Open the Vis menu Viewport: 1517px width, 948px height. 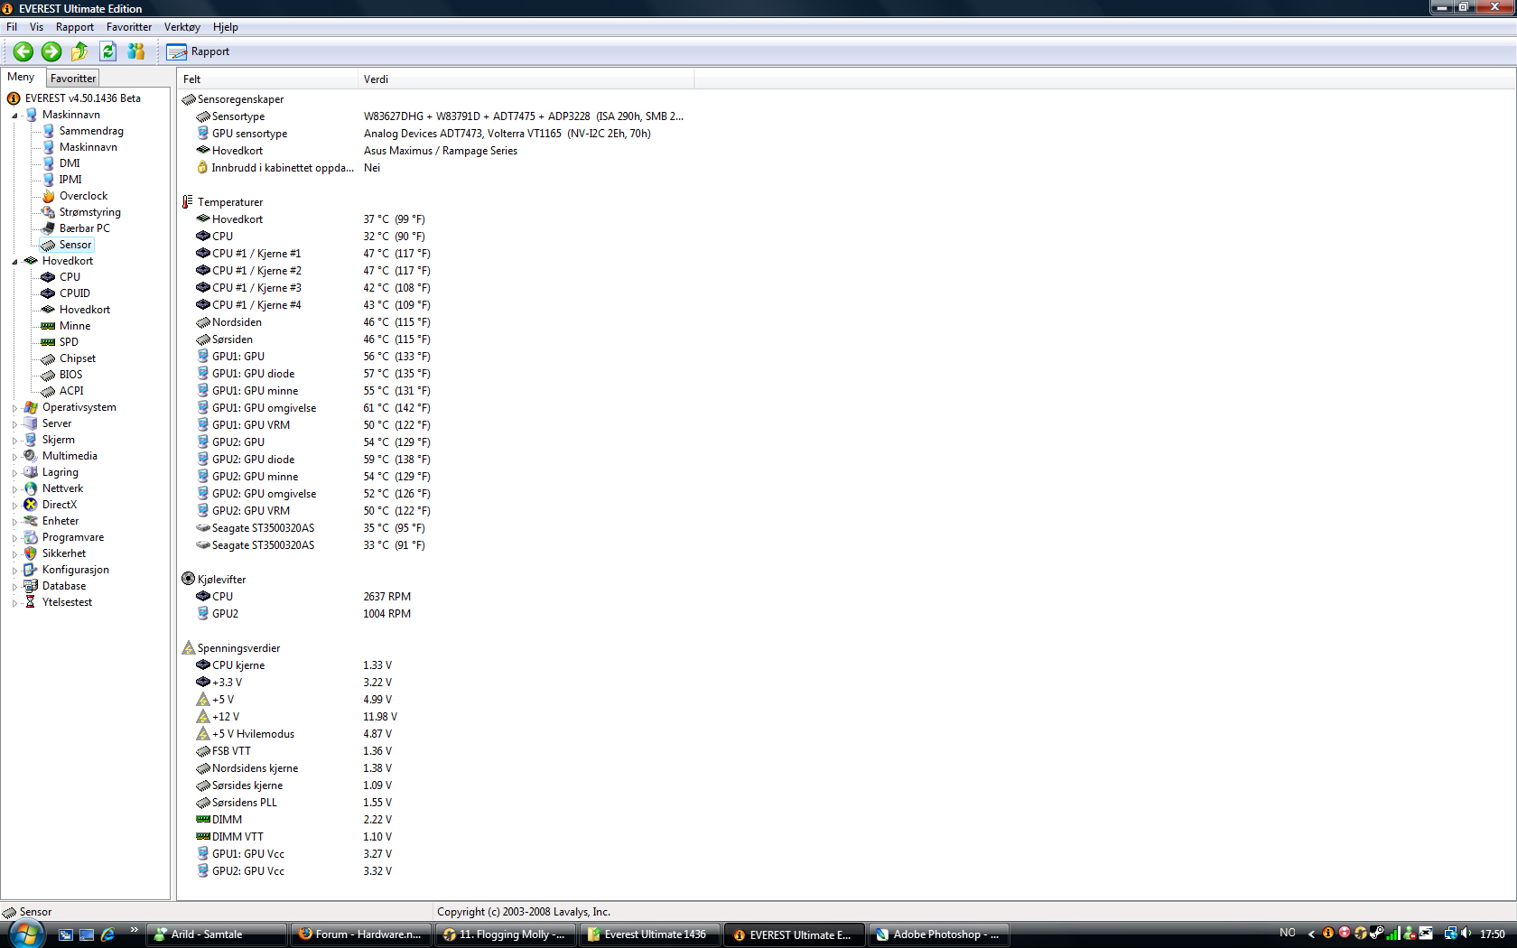tap(36, 27)
